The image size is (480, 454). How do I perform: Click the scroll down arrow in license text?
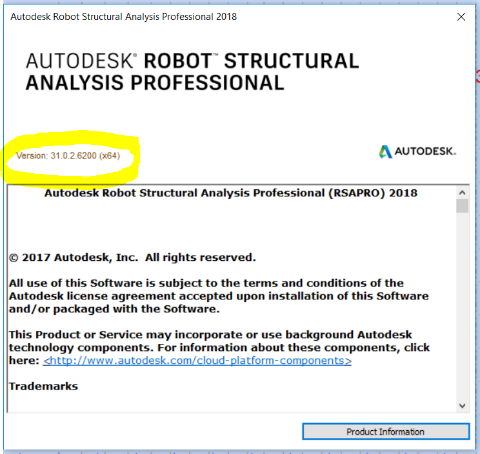pyautogui.click(x=462, y=406)
